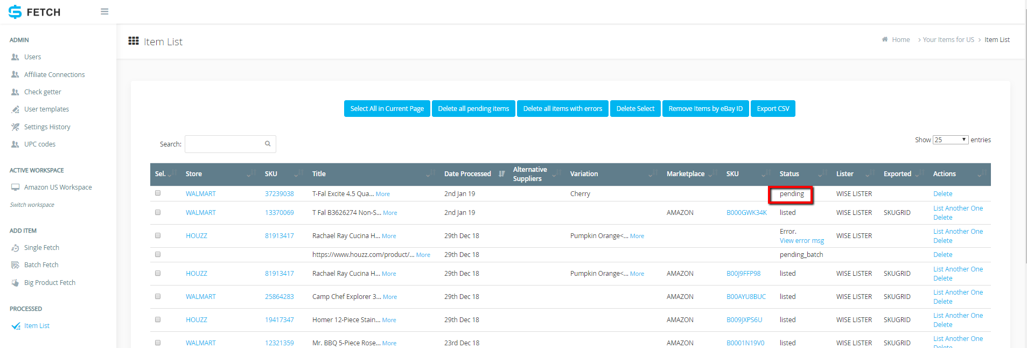Sort the table by Lister column
1027x348 pixels.
855,174
